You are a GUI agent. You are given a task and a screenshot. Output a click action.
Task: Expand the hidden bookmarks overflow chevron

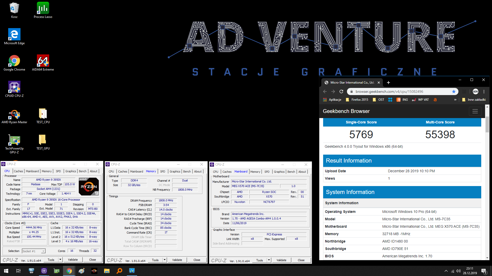pos(455,100)
